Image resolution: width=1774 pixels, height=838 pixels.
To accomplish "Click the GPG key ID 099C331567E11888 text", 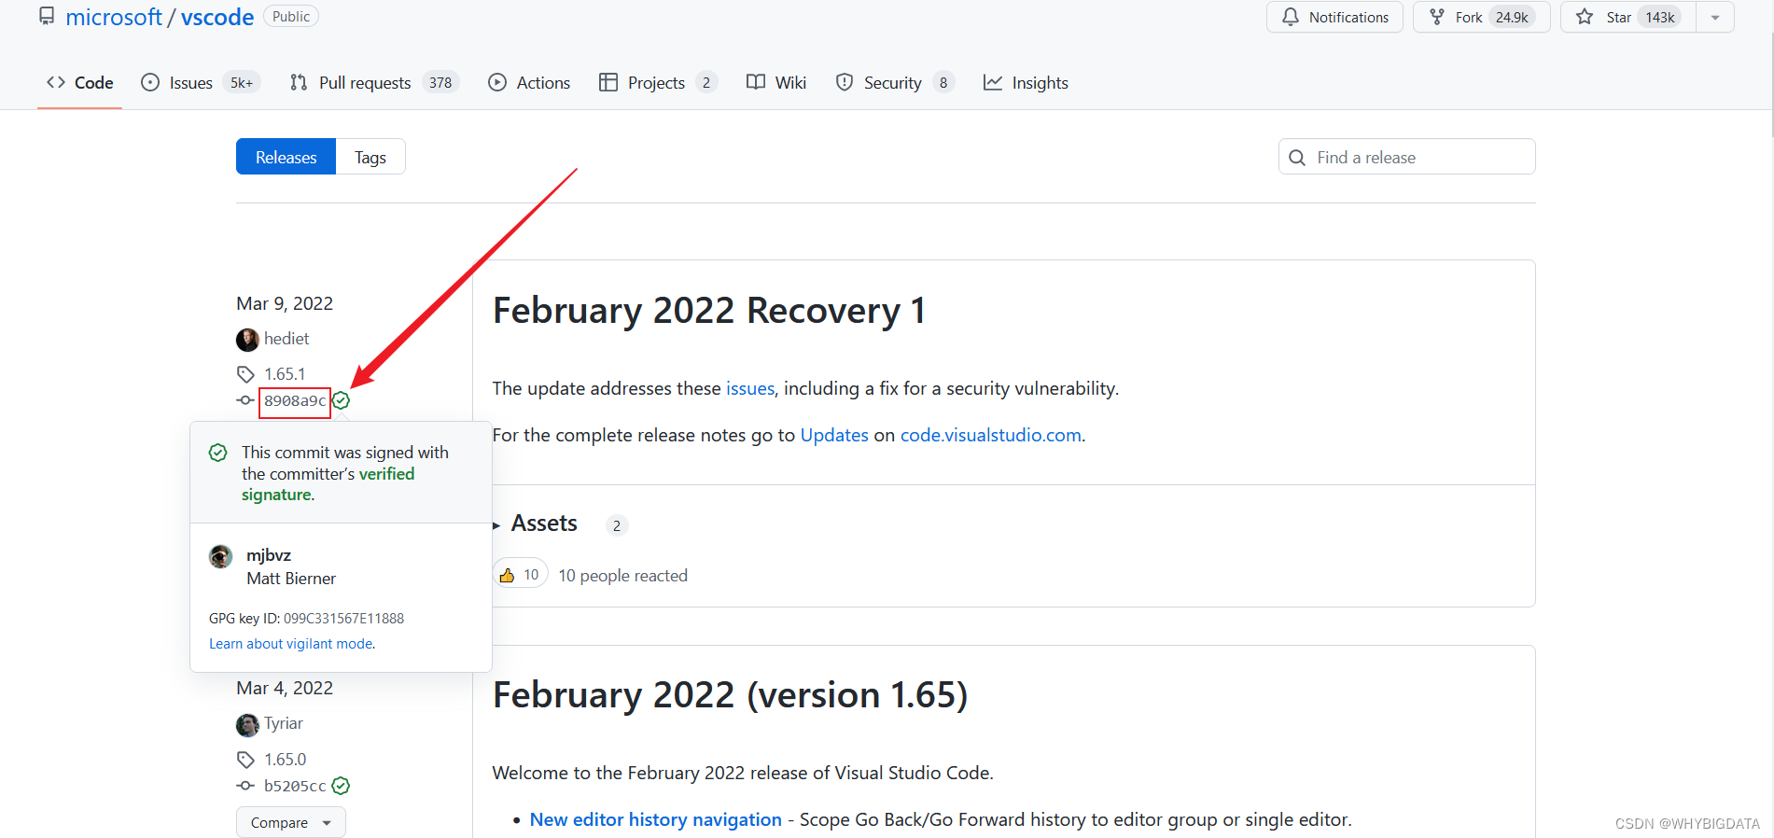I will click(x=306, y=619).
